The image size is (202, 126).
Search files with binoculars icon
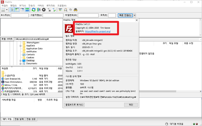click(76, 10)
